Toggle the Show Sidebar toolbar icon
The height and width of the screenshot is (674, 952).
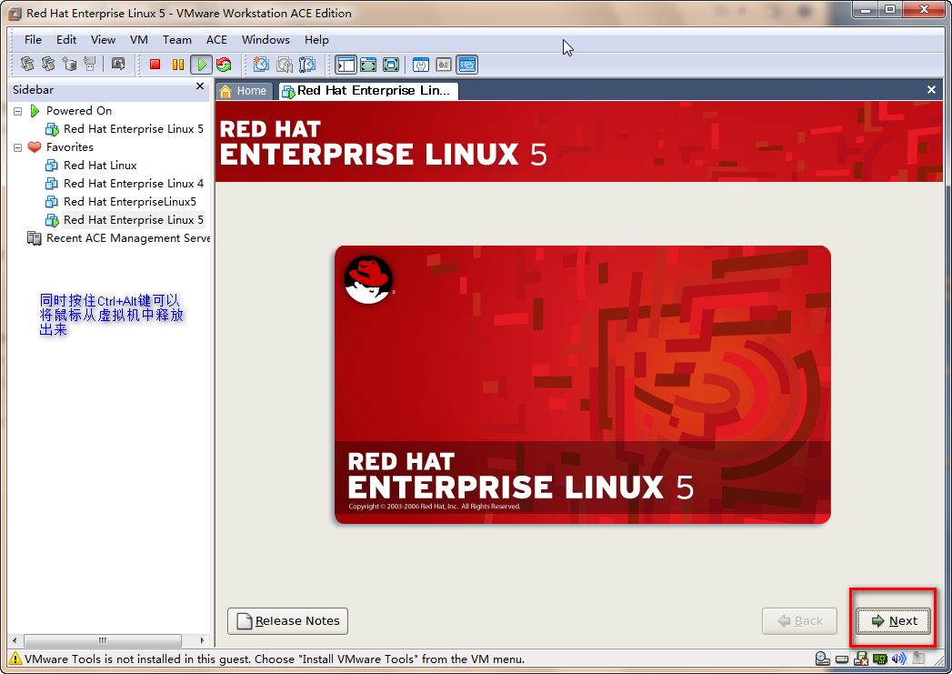tap(346, 65)
